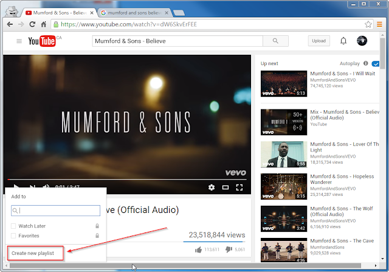Switch to theater mode
Screen dimensions: 389x272
coord(225,187)
